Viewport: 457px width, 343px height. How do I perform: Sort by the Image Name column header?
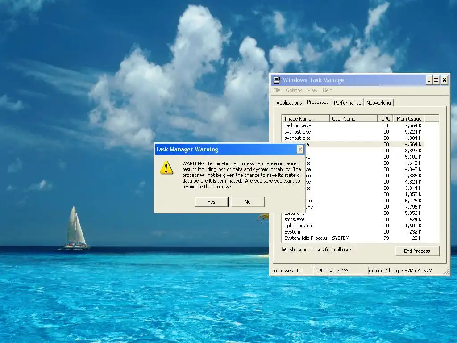pyautogui.click(x=305, y=119)
